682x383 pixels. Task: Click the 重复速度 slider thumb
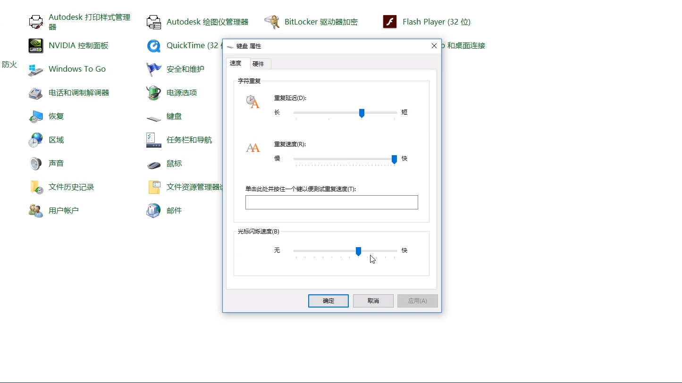tap(394, 159)
